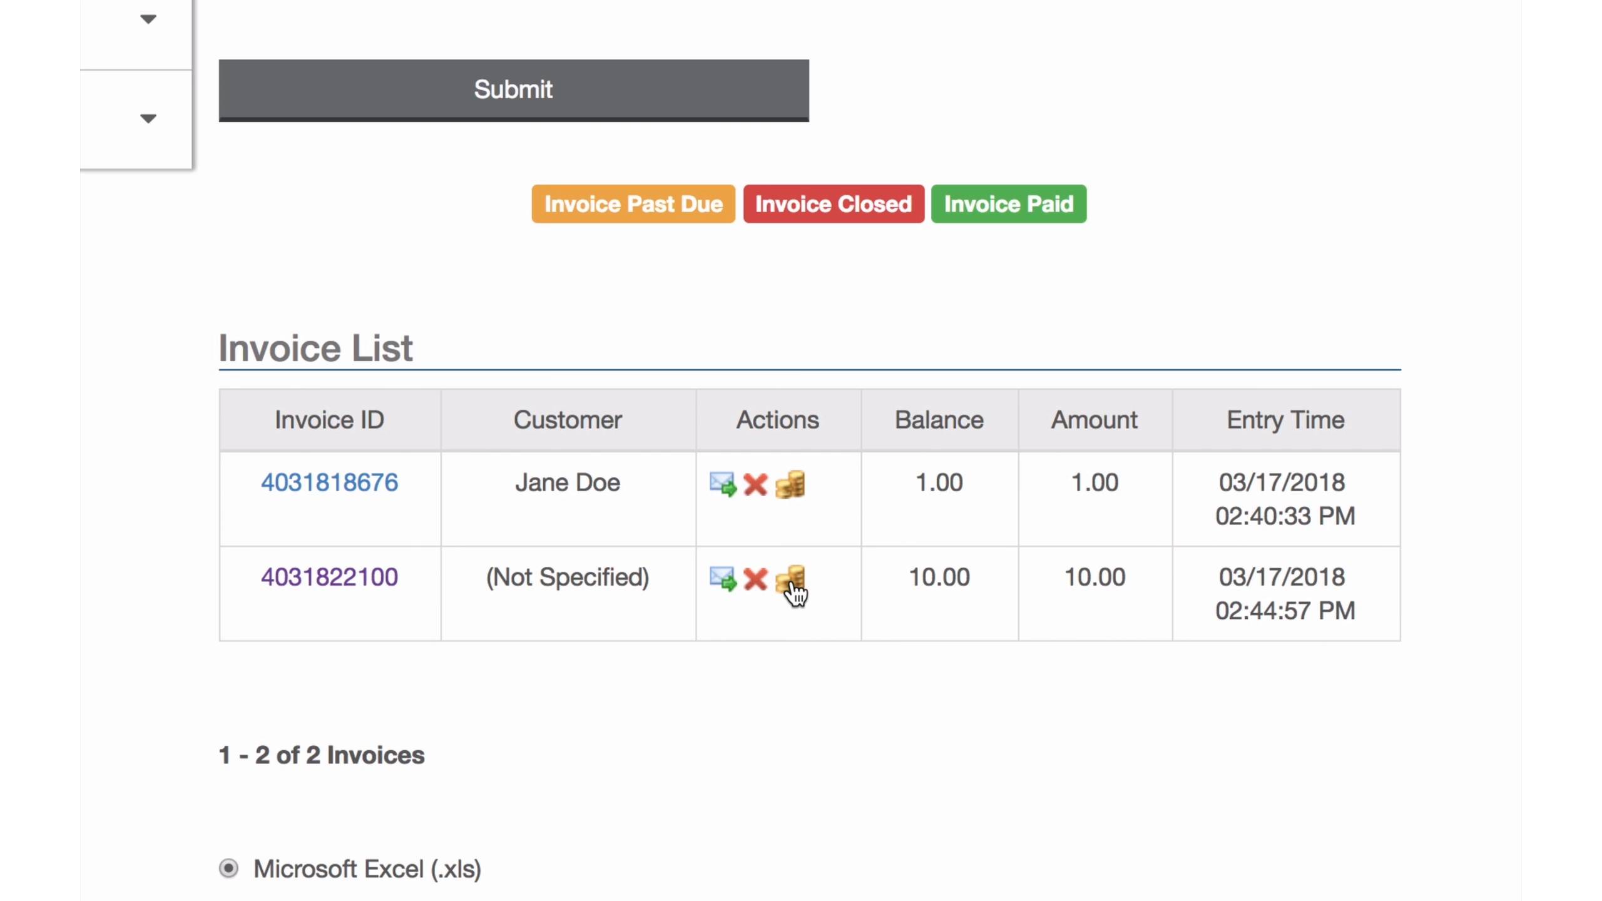Expand the upper sidebar dropdown arrow
The image size is (1602, 901).
(148, 19)
